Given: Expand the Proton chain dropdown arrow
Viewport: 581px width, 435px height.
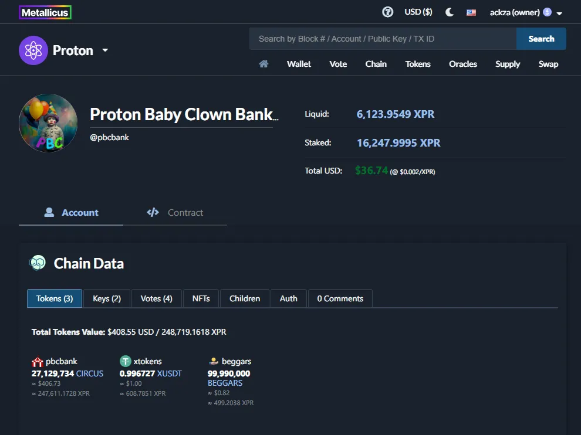Looking at the screenshot, I should (105, 50).
